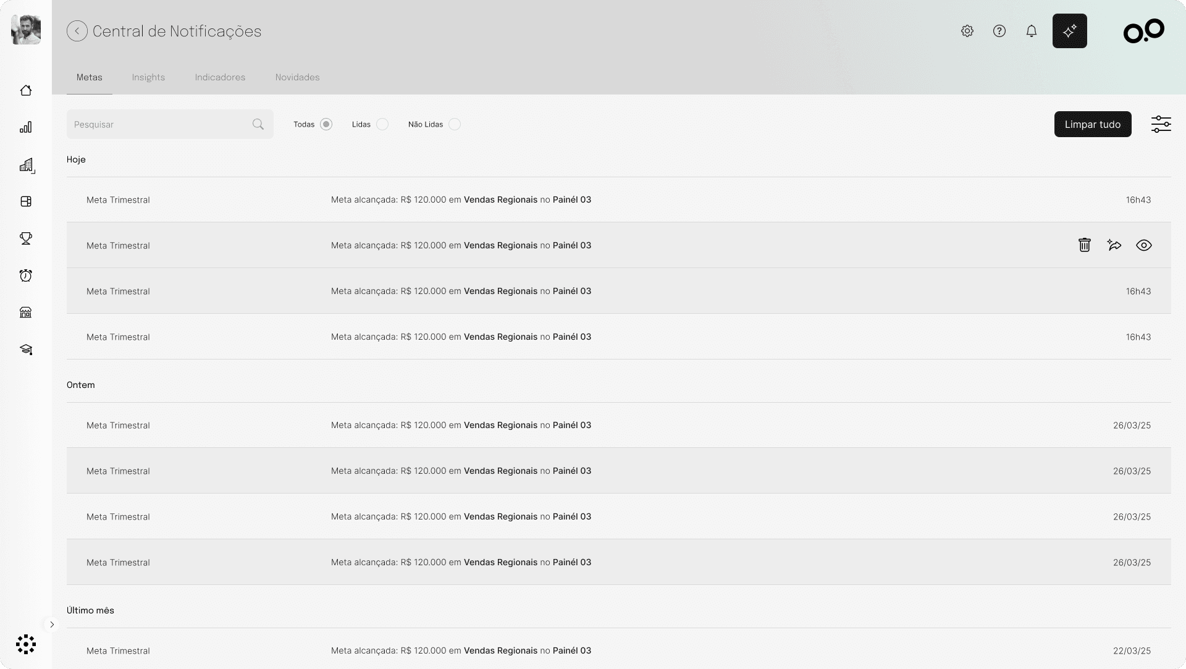Image resolution: width=1186 pixels, height=669 pixels.
Task: Open the help question mark icon
Action: [x=999, y=31]
